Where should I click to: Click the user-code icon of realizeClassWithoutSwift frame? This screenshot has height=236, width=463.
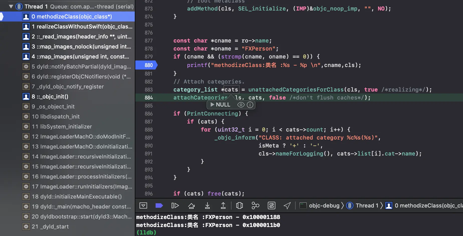[x=26, y=26]
